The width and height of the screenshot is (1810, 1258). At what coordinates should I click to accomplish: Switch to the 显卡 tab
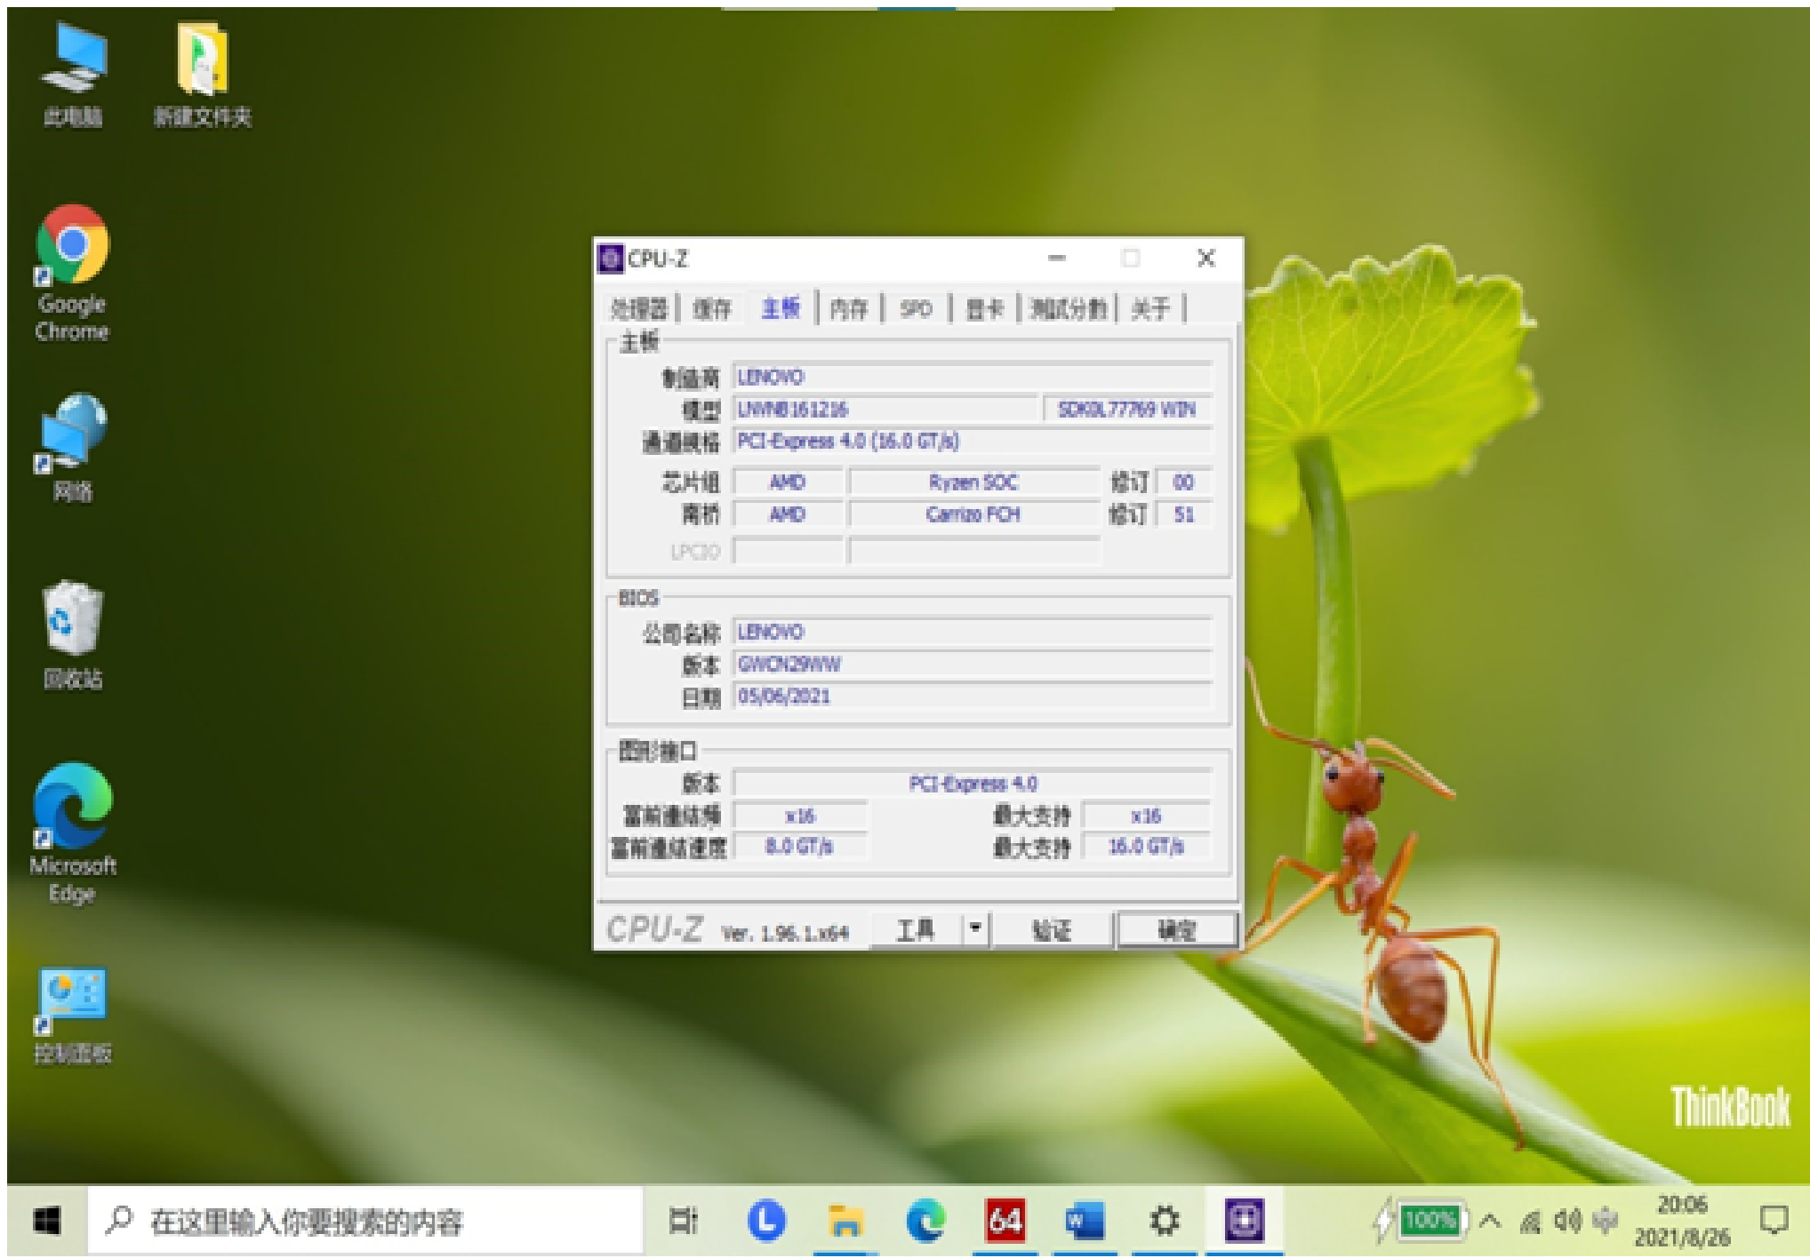click(984, 308)
